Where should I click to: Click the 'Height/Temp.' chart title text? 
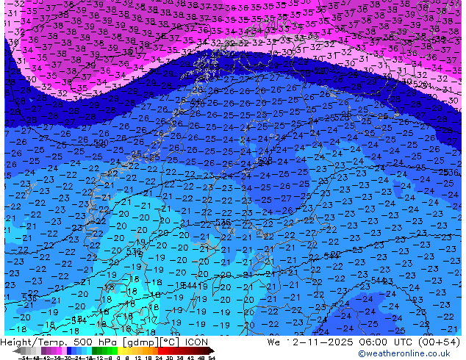[x=32, y=342]
